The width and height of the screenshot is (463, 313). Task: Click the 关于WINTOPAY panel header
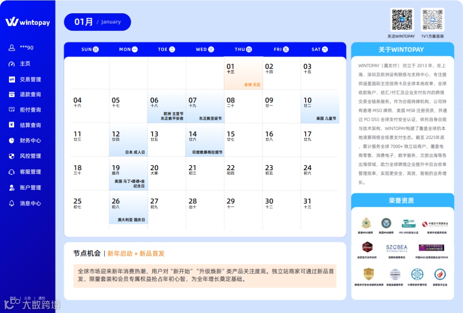(402, 49)
